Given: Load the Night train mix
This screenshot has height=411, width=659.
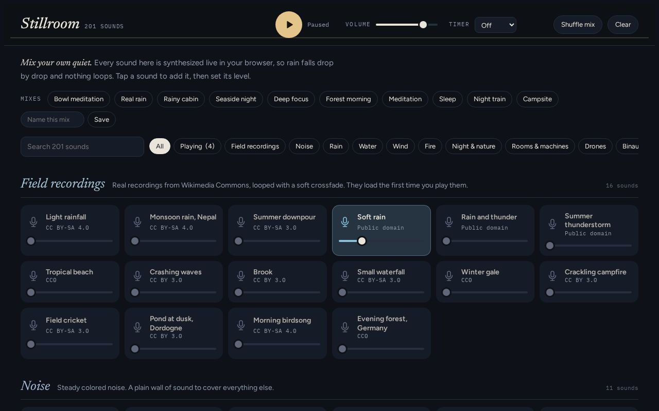Looking at the screenshot, I should (x=490, y=99).
